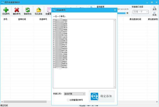
Task: Click the green plus 添加单号 icon
Action: click(6, 10)
